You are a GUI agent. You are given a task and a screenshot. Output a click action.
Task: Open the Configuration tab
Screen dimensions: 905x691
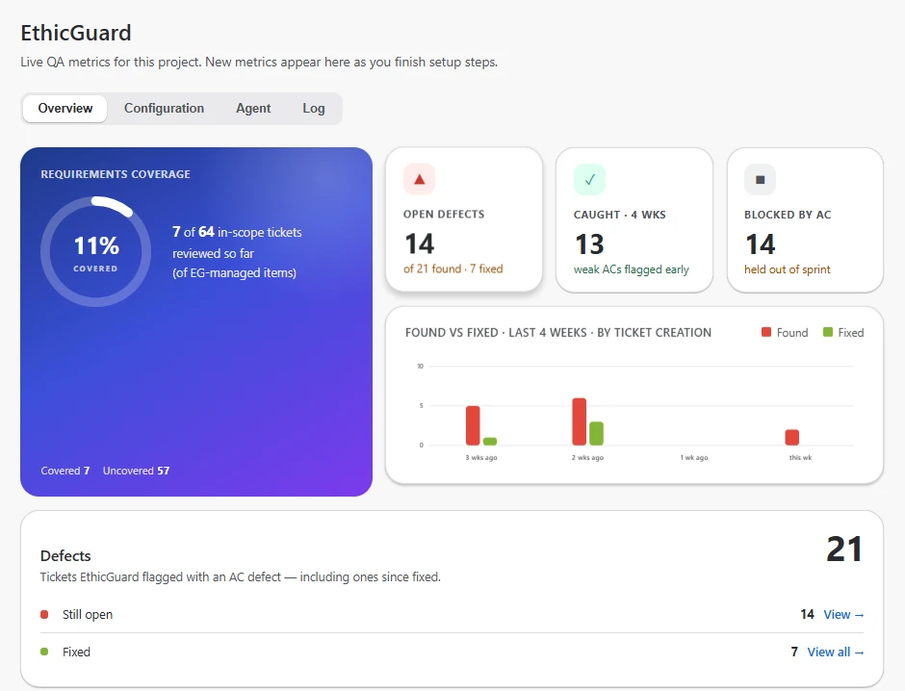coord(164,109)
